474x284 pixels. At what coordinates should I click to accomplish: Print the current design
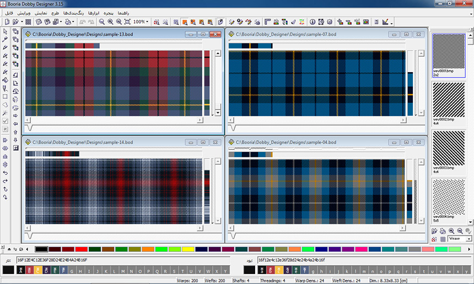[67, 21]
